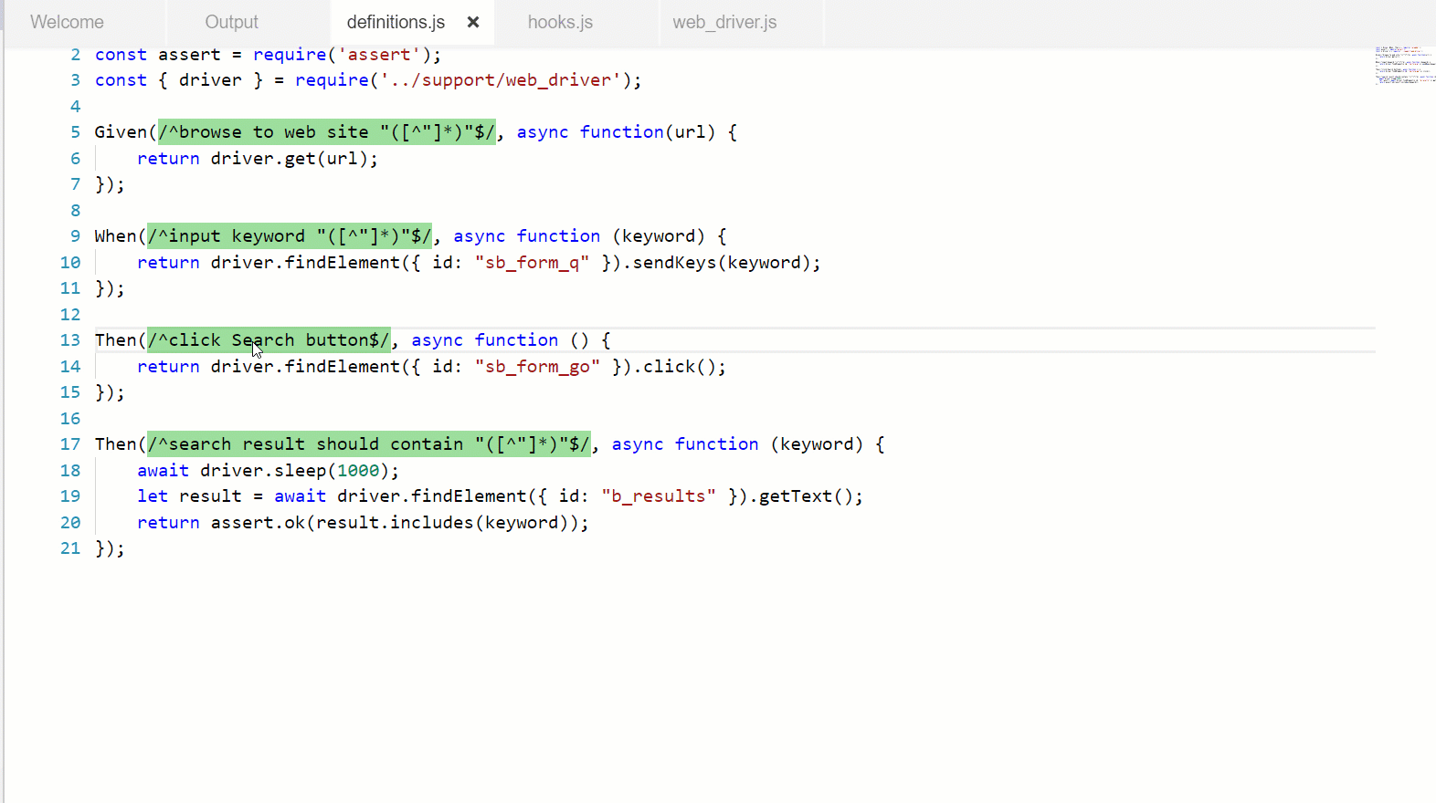This screenshot has height=803, width=1436.
Task: Click the 'assert' string on line 2
Action: pos(379,55)
